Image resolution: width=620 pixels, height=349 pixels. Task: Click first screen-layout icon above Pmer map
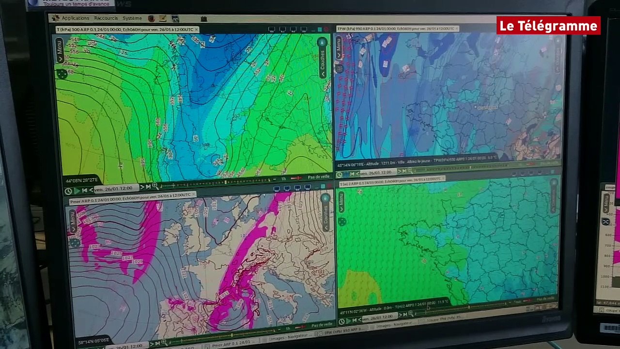pos(277,189)
